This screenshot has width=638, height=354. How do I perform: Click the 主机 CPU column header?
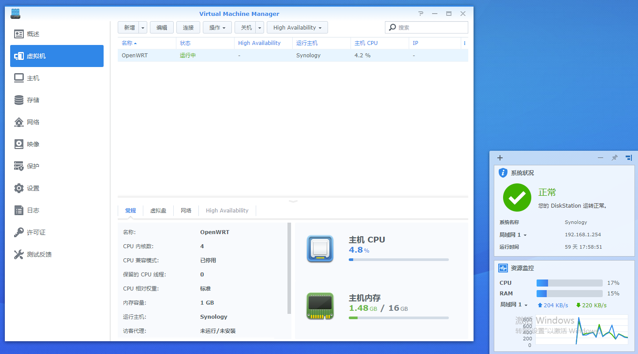pyautogui.click(x=380, y=43)
